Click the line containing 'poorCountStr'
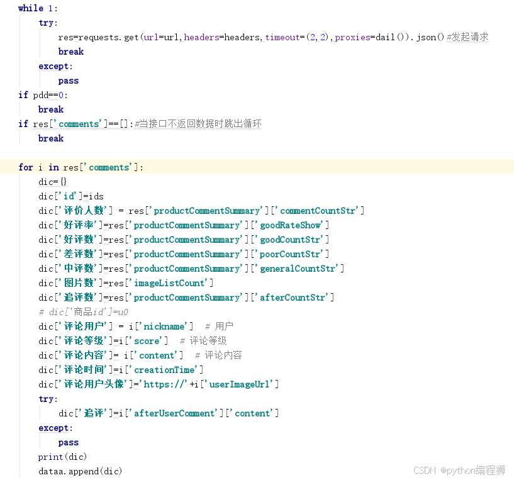 coord(184,254)
